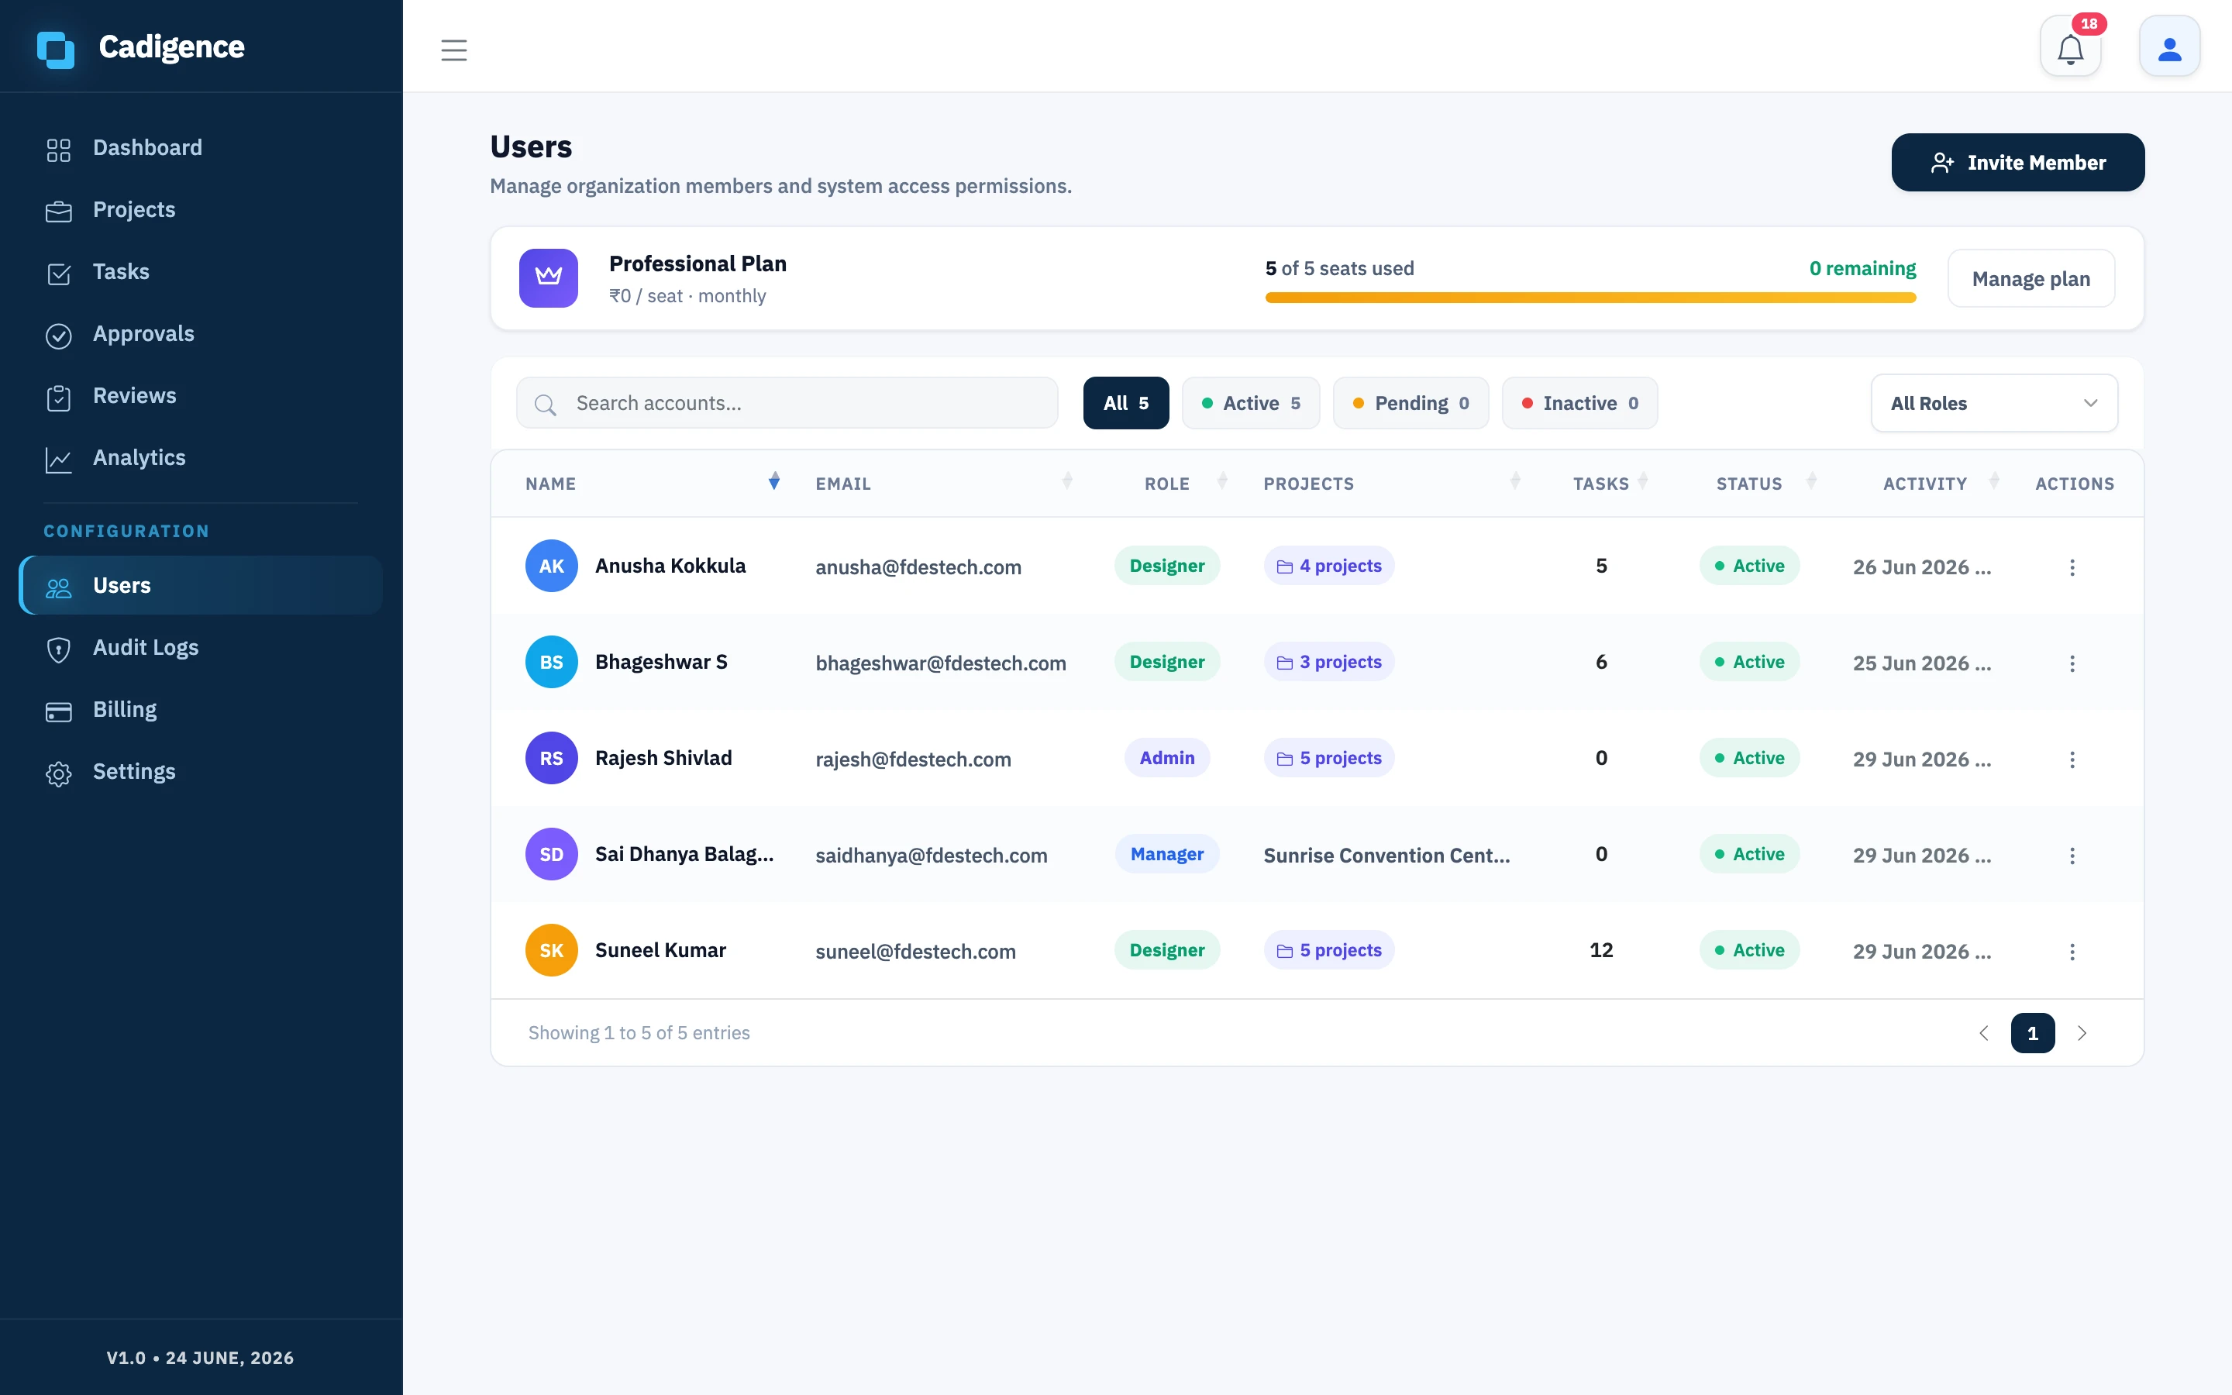
Task: Filter by All users tab
Action: pos(1126,403)
